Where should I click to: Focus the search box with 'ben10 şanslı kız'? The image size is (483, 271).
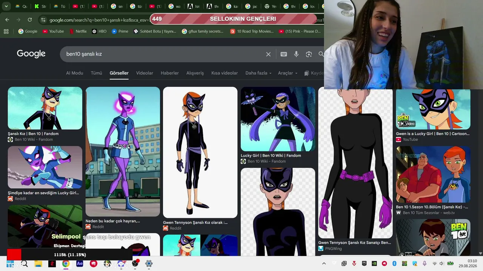pos(164,54)
